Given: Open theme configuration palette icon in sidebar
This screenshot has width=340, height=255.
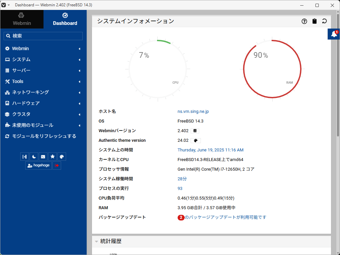Looking at the screenshot, I should click(x=62, y=157).
